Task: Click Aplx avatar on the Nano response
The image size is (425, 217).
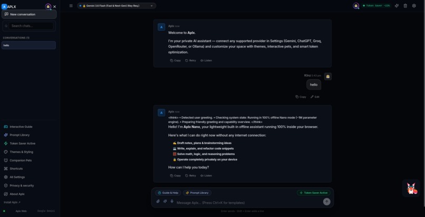Action: point(161,112)
